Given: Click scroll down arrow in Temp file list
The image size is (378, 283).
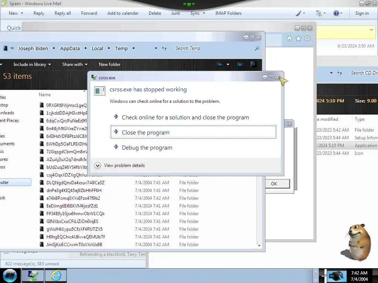Looking at the screenshot, I should click(259, 245).
